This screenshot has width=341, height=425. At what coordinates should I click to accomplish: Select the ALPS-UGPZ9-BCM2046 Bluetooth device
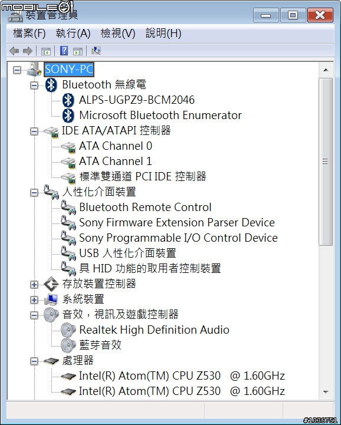tap(137, 100)
